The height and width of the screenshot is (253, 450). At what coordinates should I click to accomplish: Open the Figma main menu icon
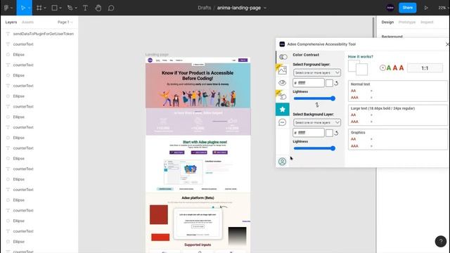[6, 8]
